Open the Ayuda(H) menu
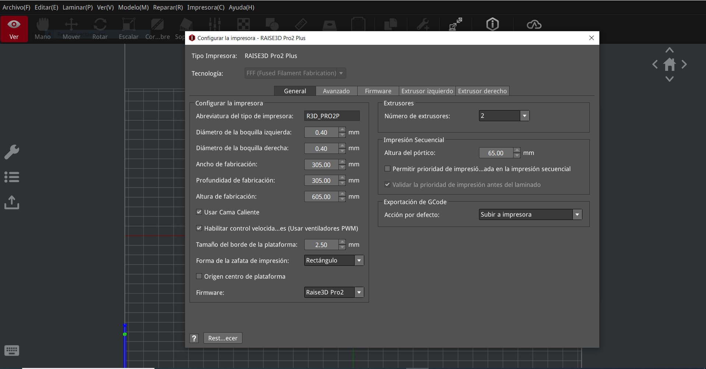This screenshot has width=706, height=369. pos(241,7)
